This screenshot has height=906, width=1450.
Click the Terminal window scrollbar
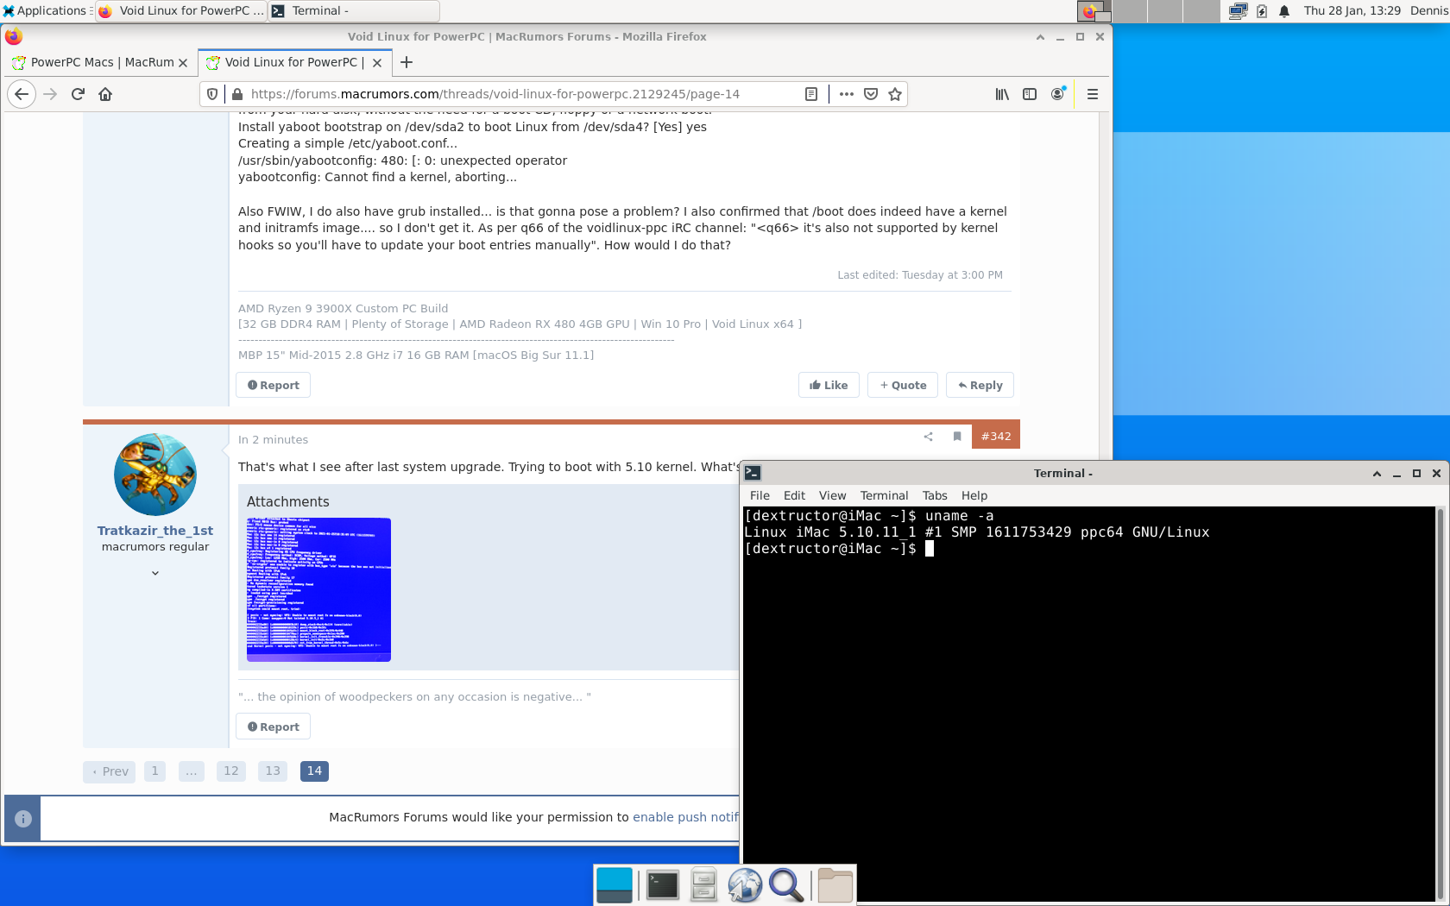1440,703
